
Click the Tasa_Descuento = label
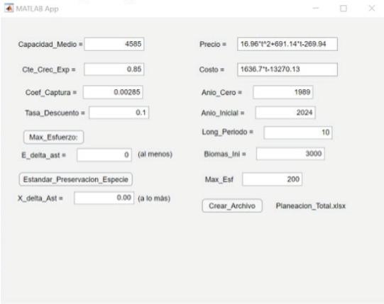[55, 113]
